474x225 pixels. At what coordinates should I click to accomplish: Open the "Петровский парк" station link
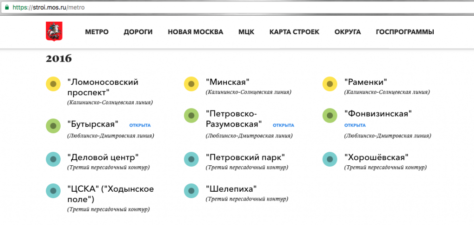pyautogui.click(x=245, y=157)
